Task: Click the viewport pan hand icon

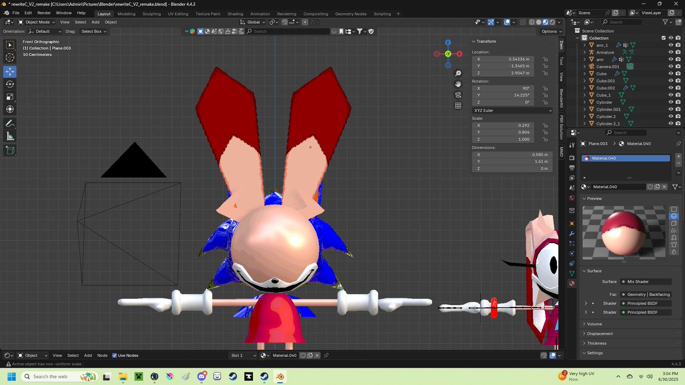Action: (x=458, y=84)
